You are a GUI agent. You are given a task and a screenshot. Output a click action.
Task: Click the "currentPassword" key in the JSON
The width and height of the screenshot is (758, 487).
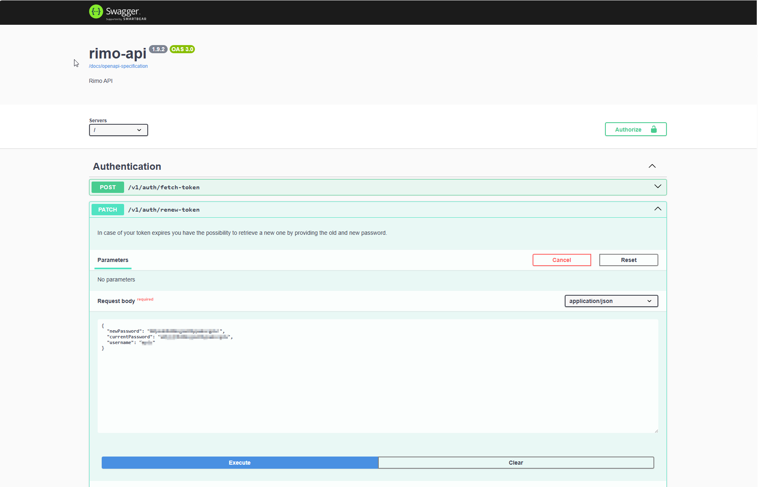click(x=129, y=337)
